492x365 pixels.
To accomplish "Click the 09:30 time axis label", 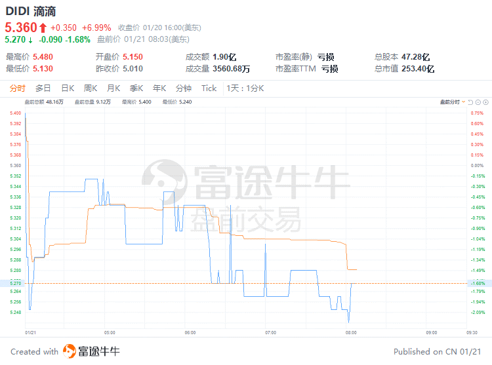I will tap(472, 332).
